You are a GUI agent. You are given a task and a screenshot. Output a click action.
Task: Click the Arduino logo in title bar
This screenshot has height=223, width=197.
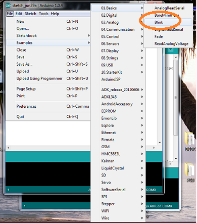click(8, 6)
